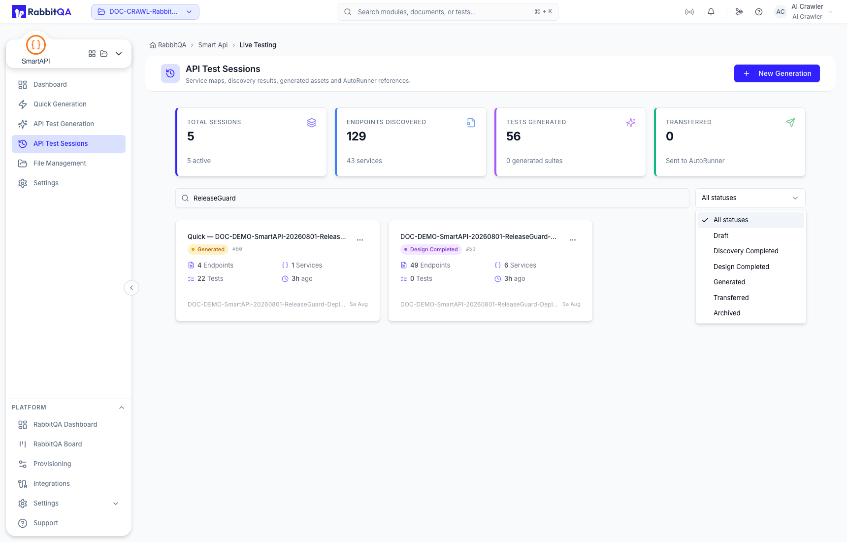This screenshot has width=847, height=542.
Task: Expand platform Settings submenu chevron
Action: coord(116,503)
